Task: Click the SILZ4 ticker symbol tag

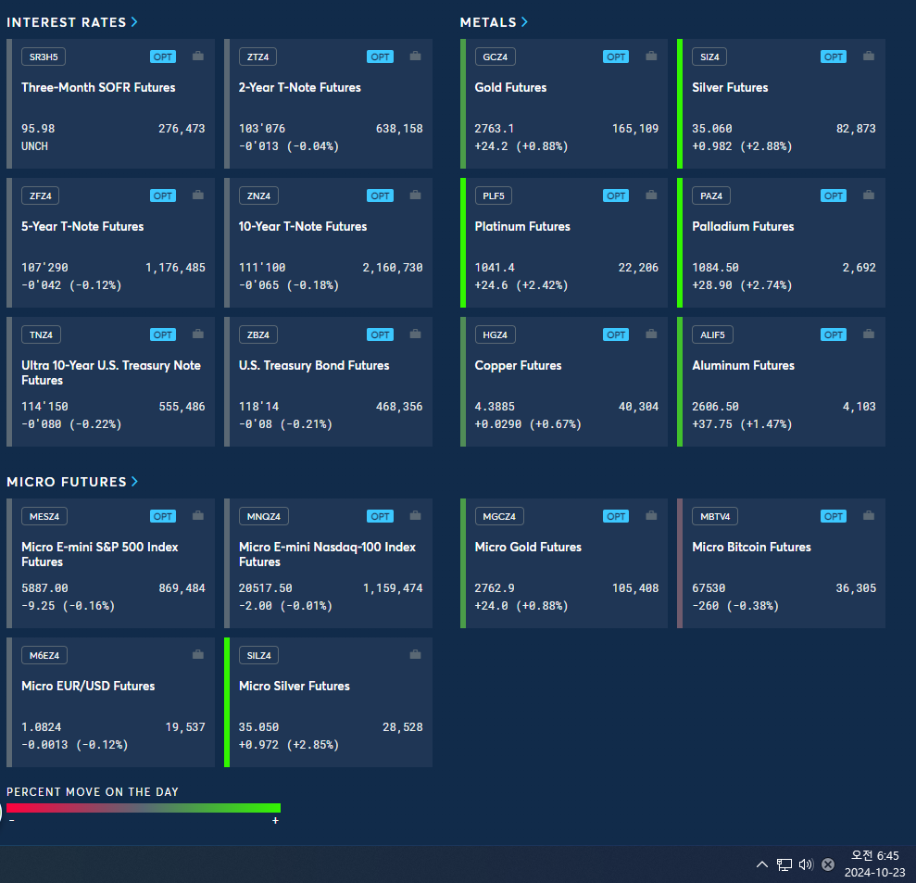Action: [x=258, y=656]
